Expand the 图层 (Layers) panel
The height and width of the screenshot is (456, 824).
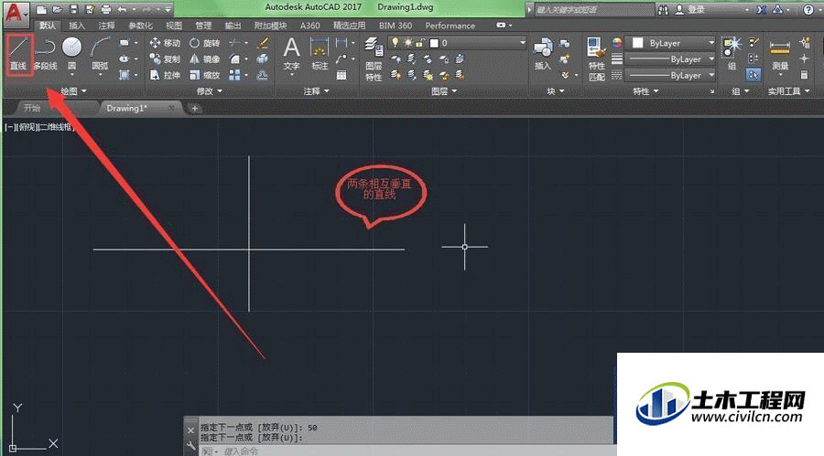[444, 91]
